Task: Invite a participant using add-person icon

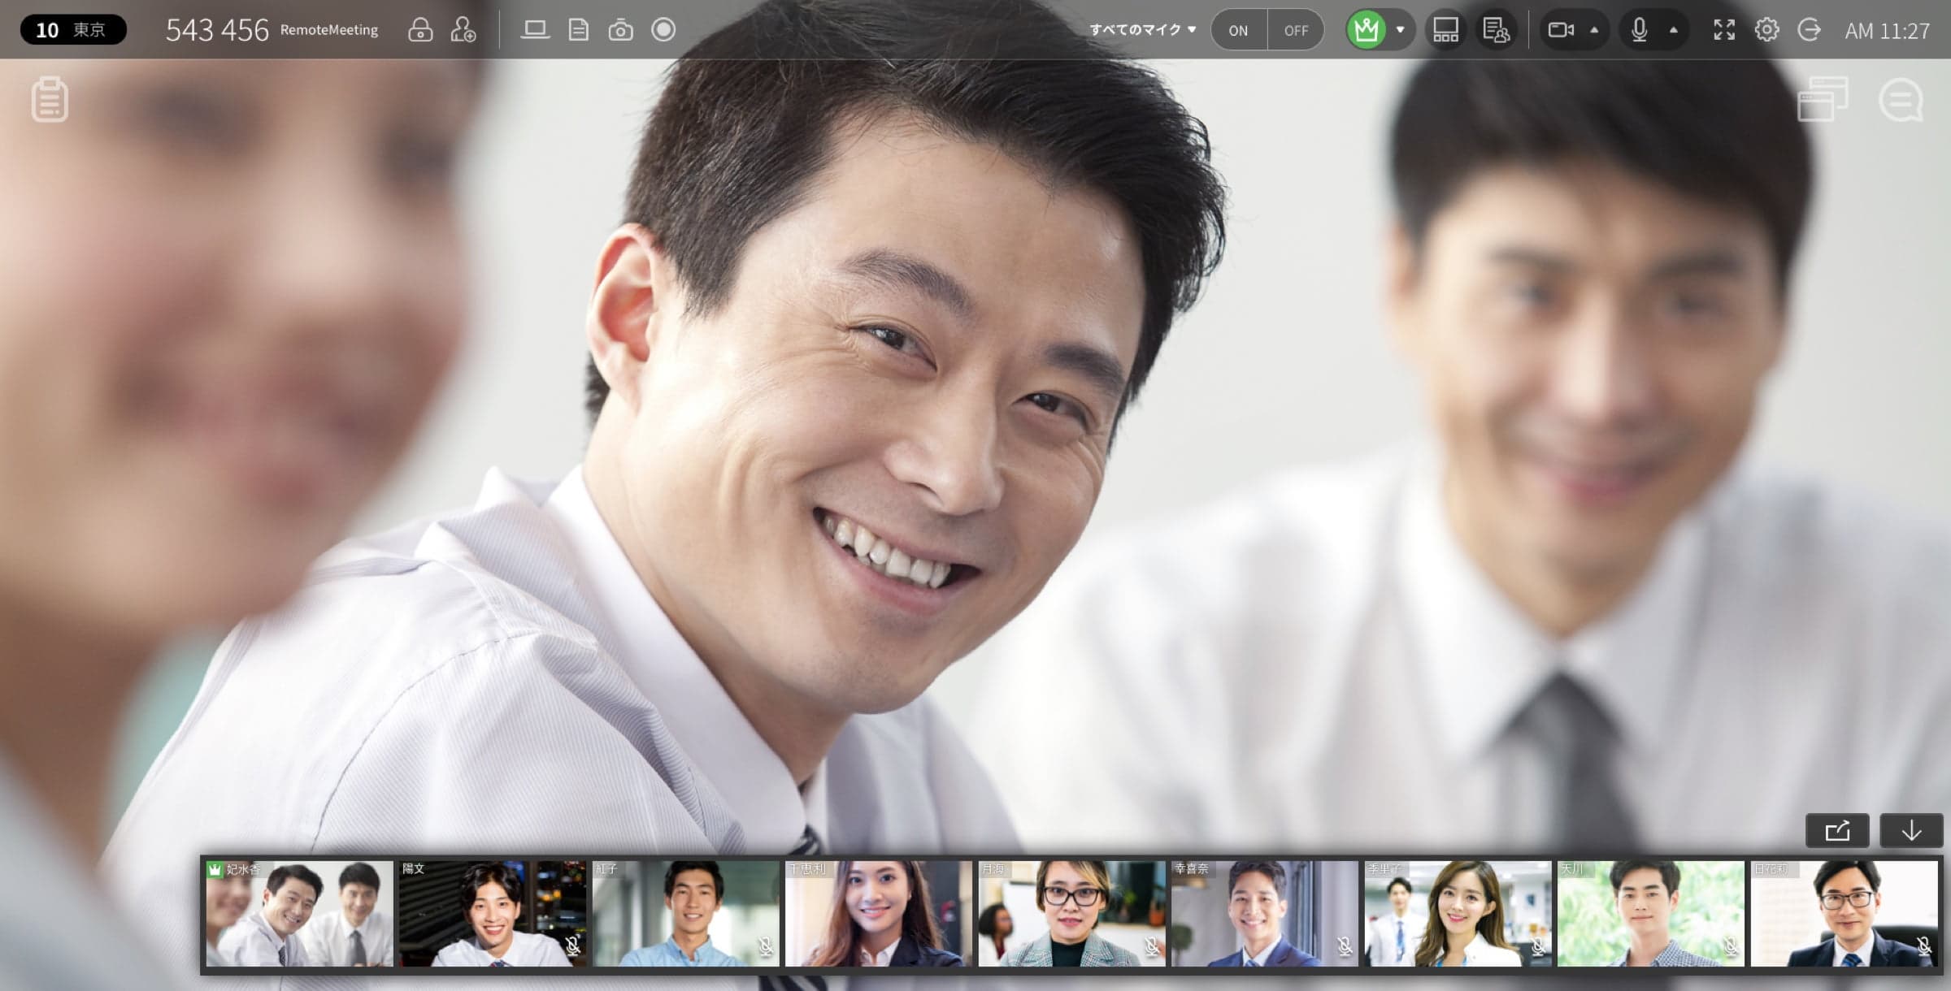Action: click(463, 30)
